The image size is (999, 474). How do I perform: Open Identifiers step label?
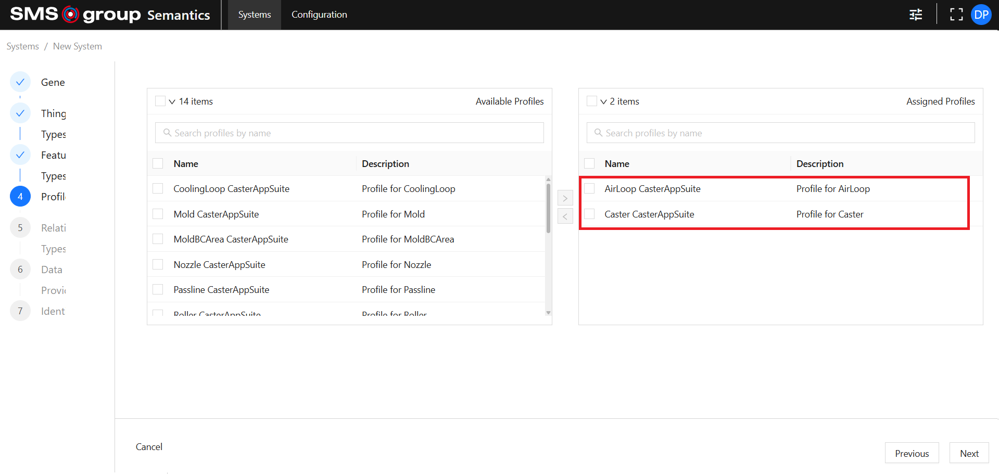pos(53,311)
